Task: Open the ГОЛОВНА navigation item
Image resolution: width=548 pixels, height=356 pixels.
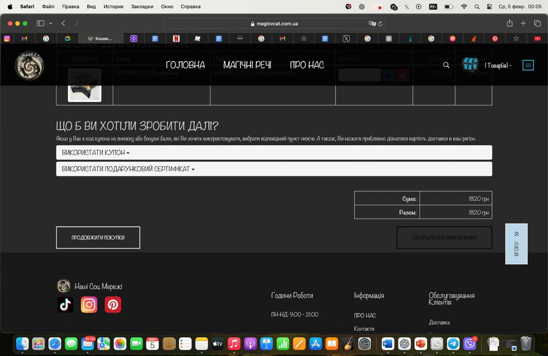Action: (185, 65)
